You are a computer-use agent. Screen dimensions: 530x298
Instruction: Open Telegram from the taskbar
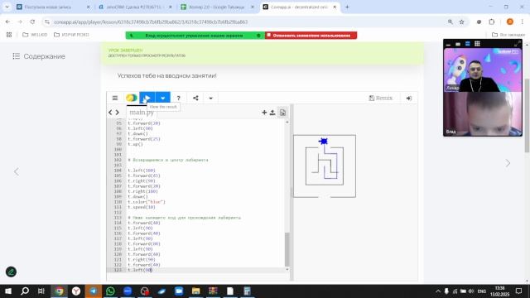[x=94, y=291]
